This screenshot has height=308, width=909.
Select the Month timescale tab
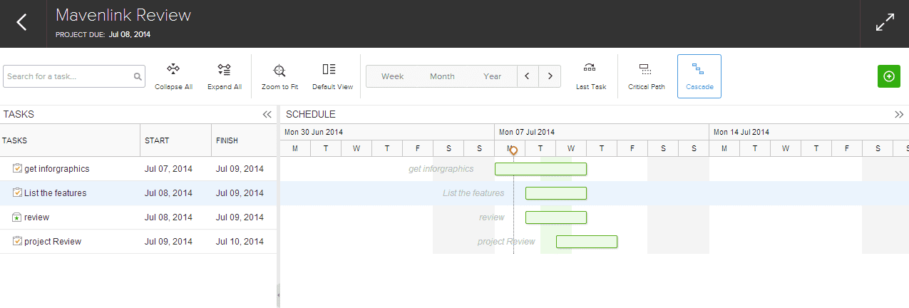pos(442,76)
